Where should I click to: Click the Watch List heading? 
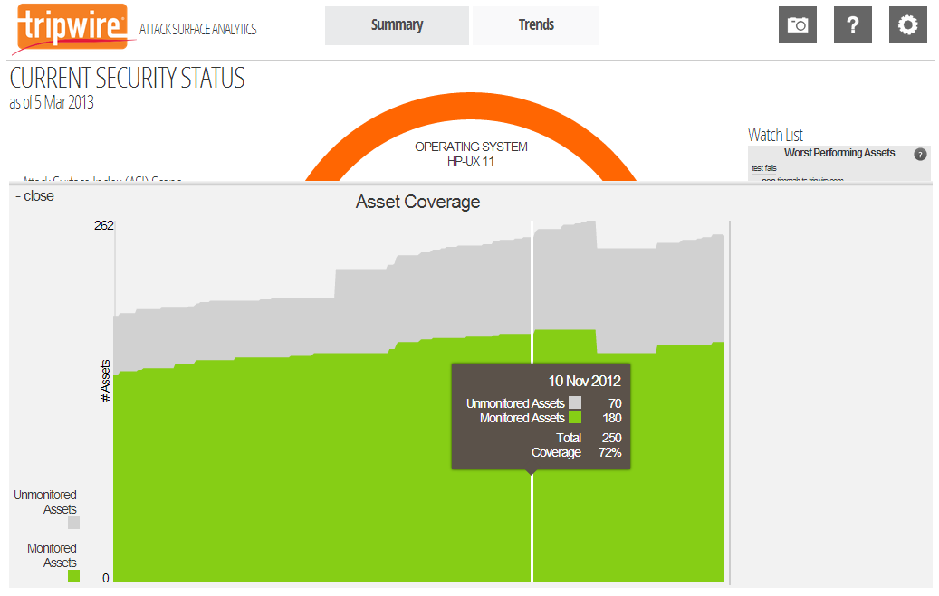point(775,135)
